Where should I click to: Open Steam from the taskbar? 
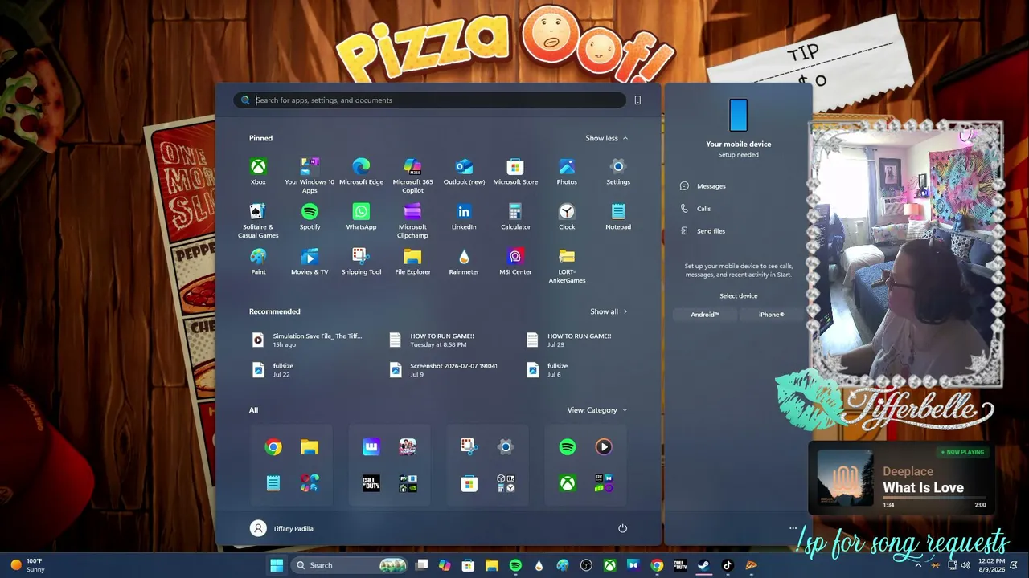coord(703,565)
